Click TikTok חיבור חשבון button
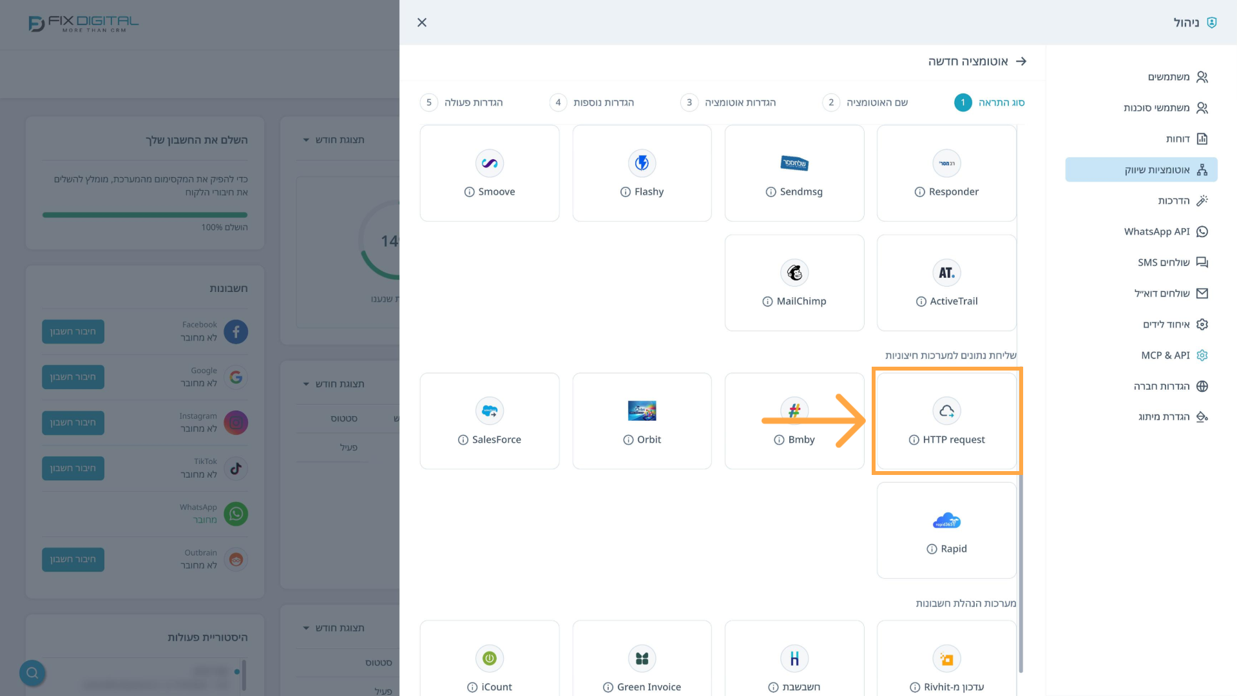The width and height of the screenshot is (1237, 696). click(73, 469)
